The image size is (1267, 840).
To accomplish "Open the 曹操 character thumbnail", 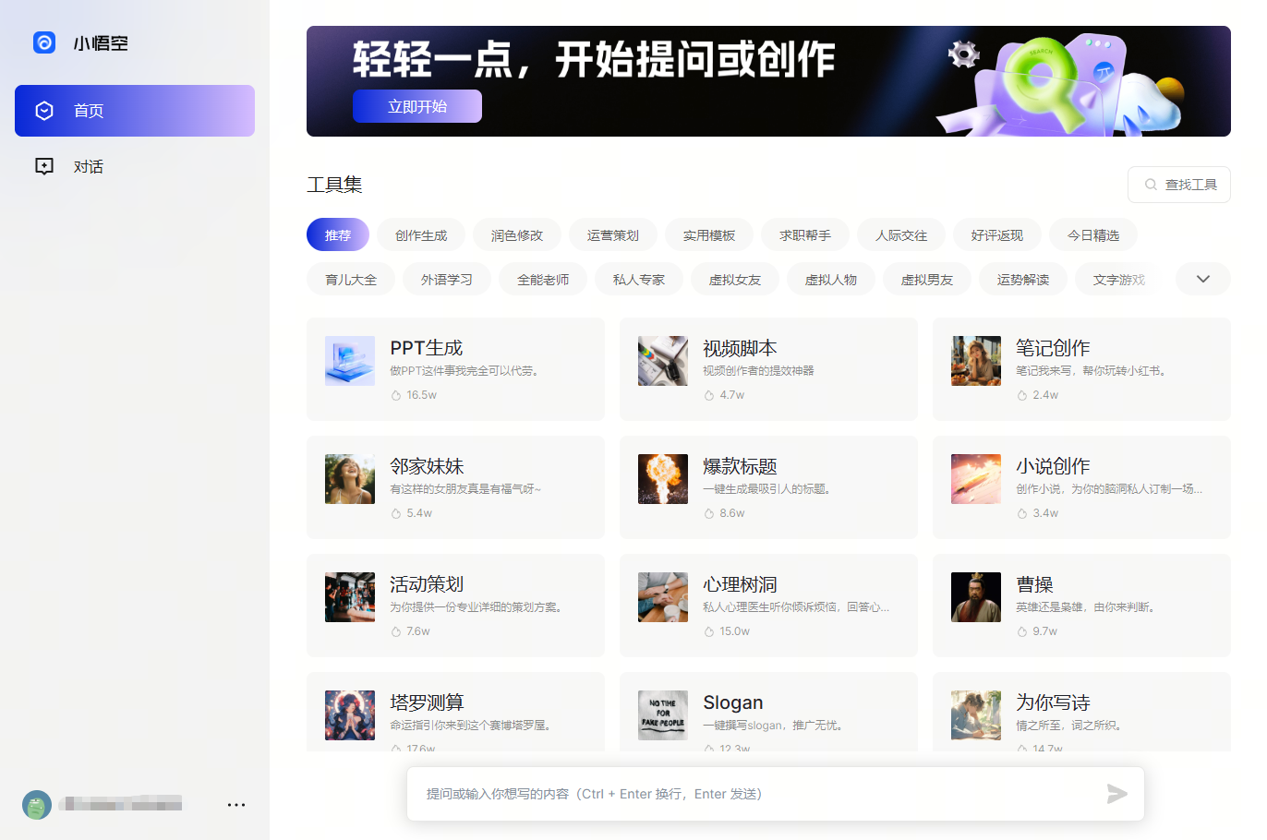I will tap(976, 597).
